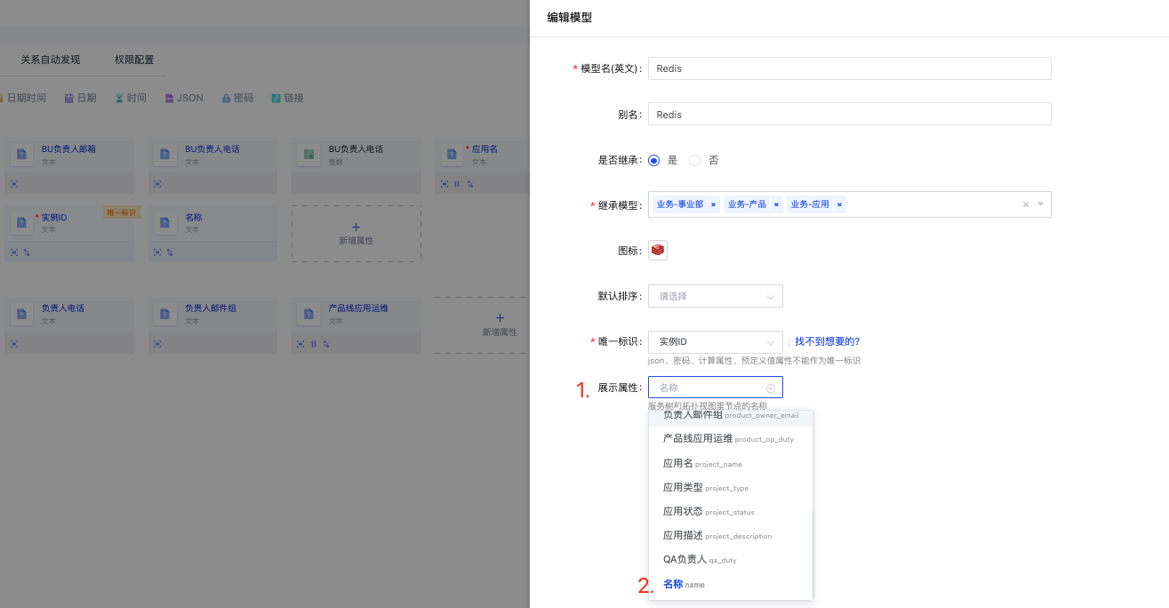This screenshot has width=1169, height=608.
Task: Open the 默认排序 dropdown
Action: click(715, 296)
